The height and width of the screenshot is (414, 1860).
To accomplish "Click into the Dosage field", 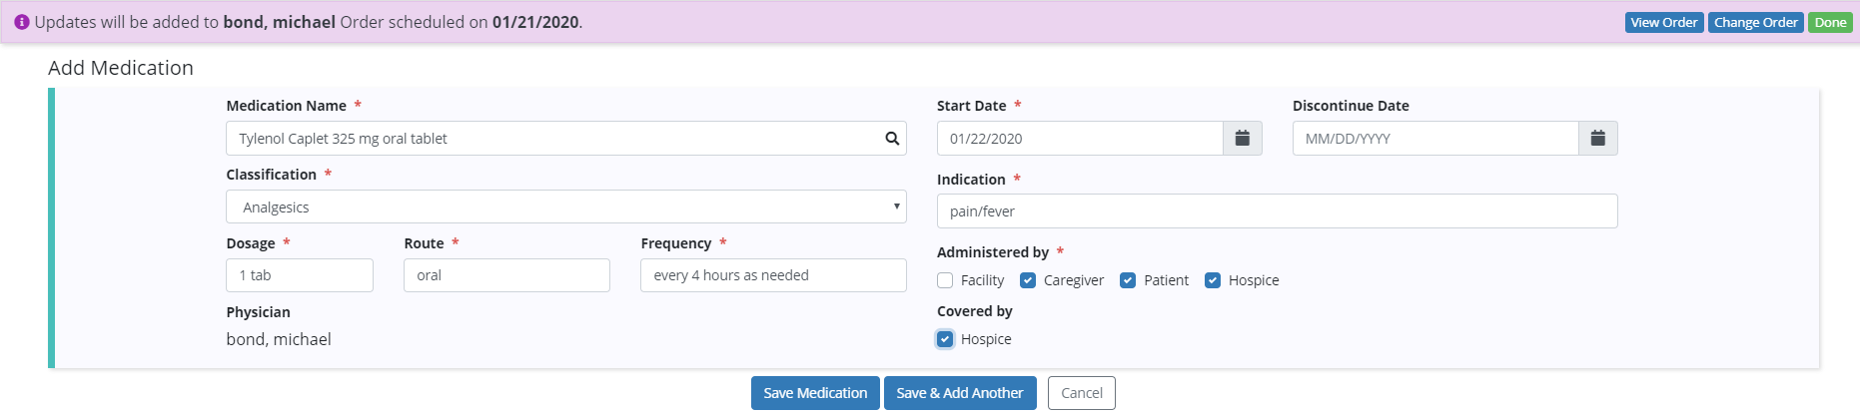I will point(300,275).
